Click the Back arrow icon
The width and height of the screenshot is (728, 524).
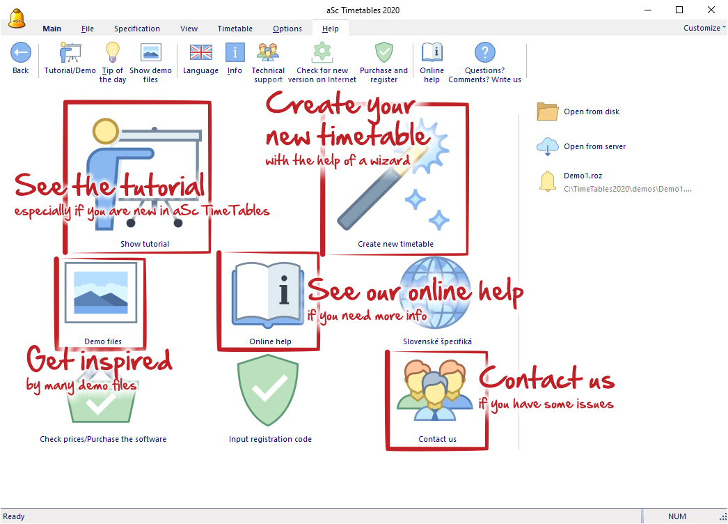point(20,52)
